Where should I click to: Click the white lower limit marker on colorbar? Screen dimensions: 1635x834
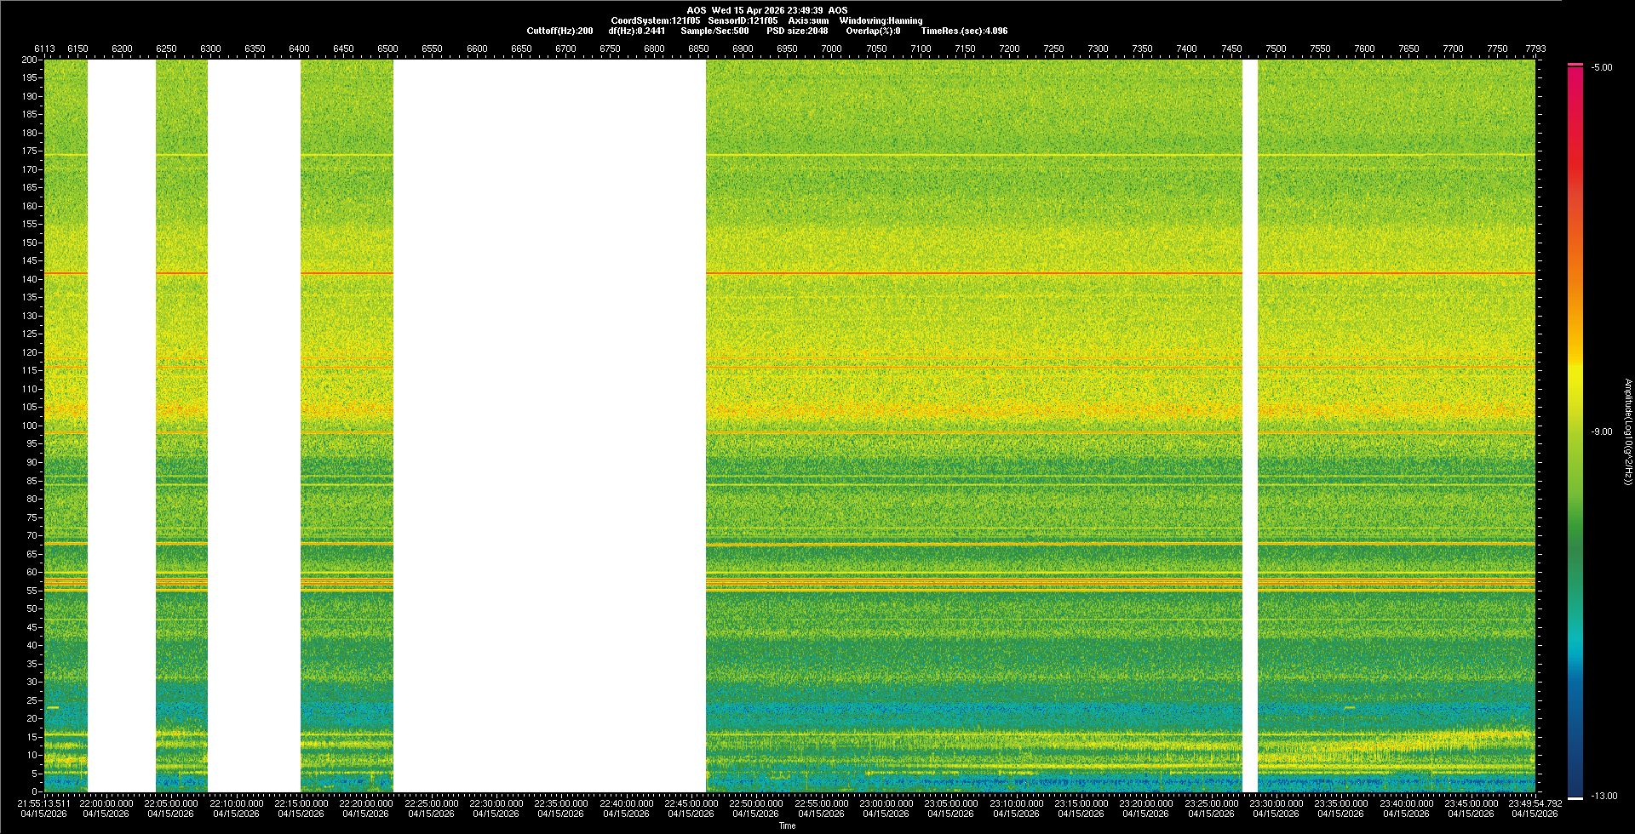(1575, 798)
